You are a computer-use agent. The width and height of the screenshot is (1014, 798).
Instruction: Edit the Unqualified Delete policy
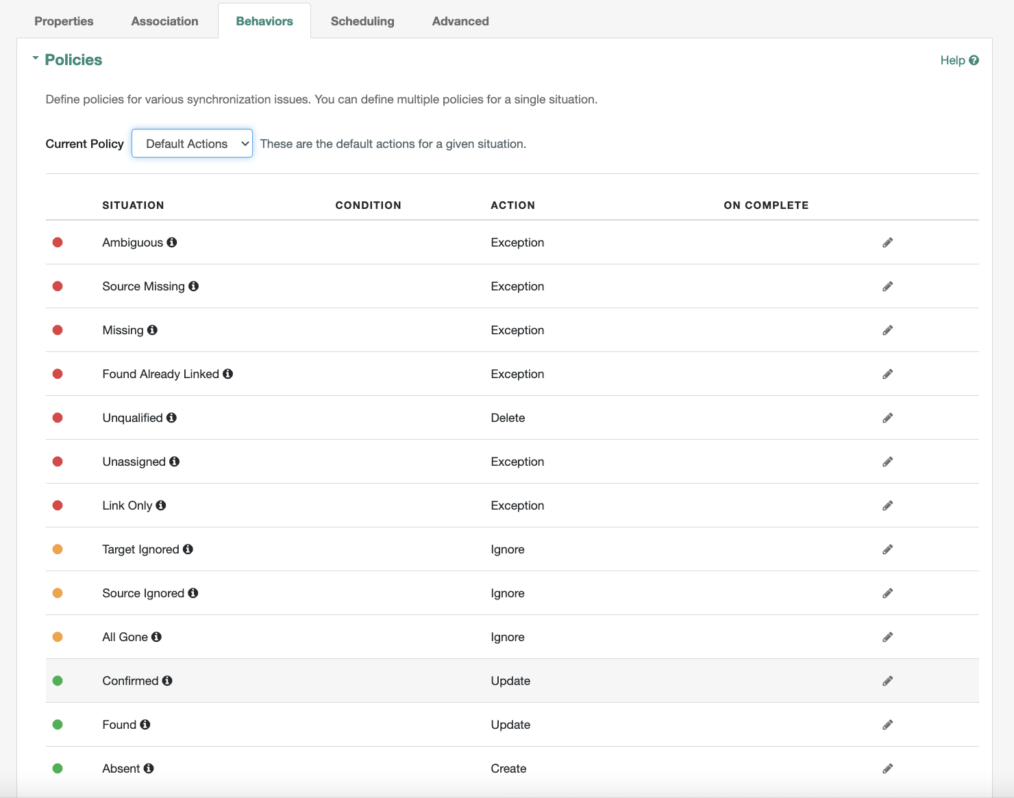pyautogui.click(x=887, y=418)
